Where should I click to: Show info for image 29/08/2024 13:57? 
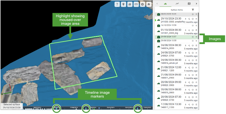(x=193, y=37)
